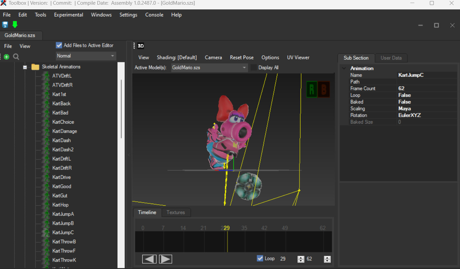Open the Experimental menu
This screenshot has height=269, width=460.
pyautogui.click(x=68, y=15)
